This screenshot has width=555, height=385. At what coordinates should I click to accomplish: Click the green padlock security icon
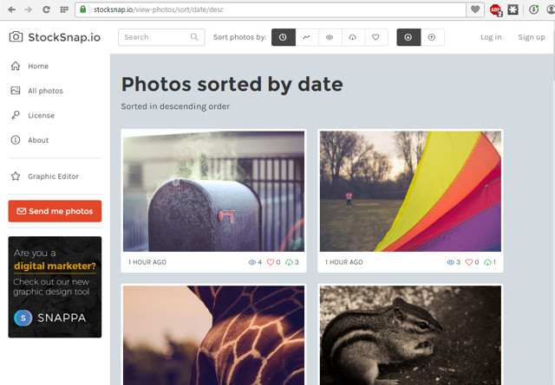pos(83,10)
